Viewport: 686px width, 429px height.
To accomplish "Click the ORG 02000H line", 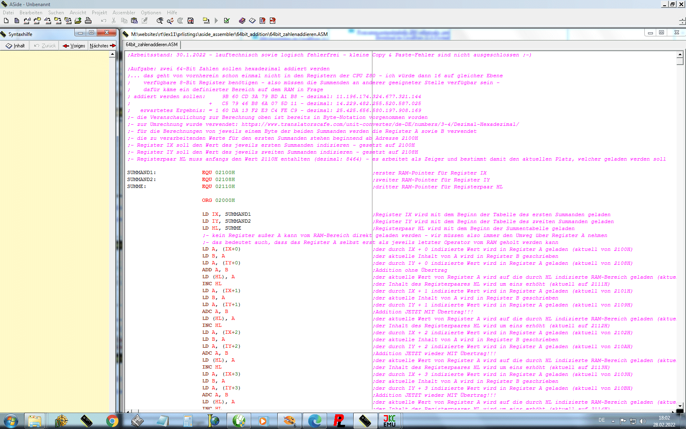I will pos(218,200).
